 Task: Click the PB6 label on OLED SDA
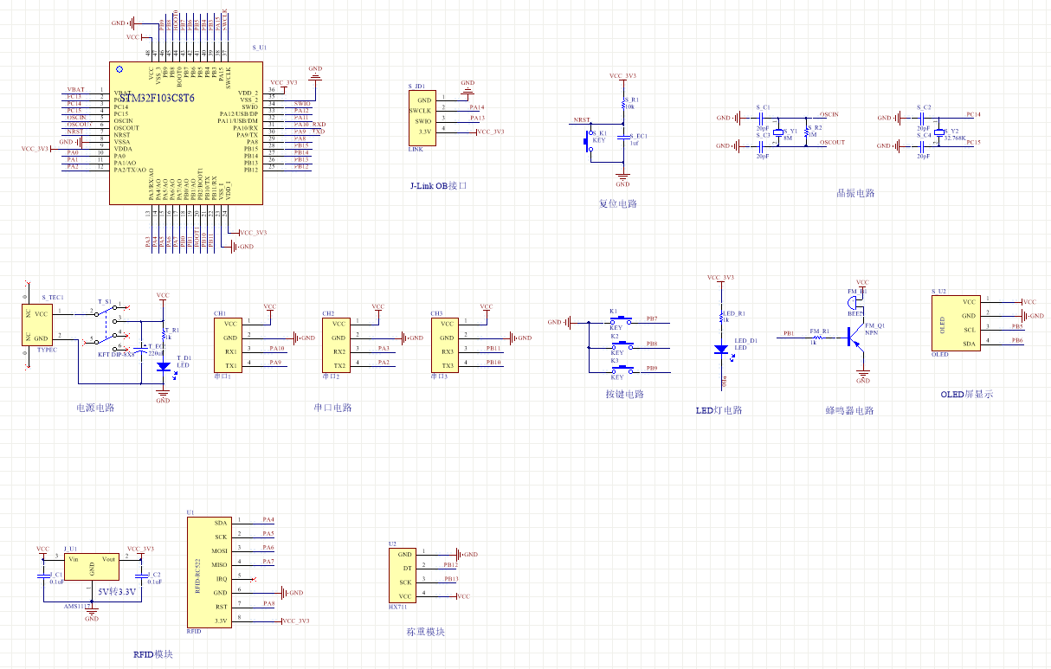pos(1016,341)
